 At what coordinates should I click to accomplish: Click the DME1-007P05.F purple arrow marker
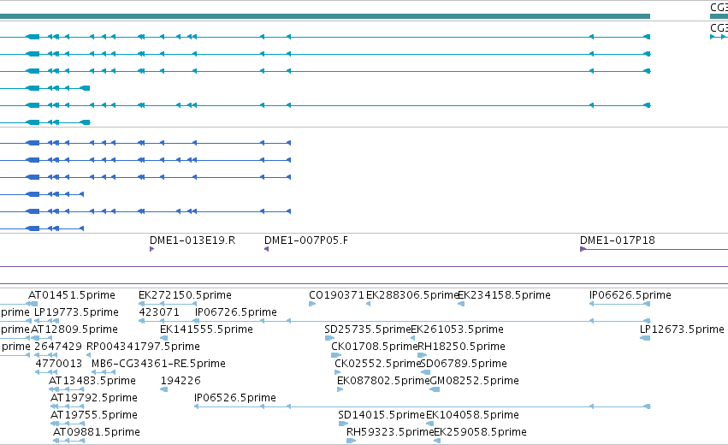click(x=267, y=249)
